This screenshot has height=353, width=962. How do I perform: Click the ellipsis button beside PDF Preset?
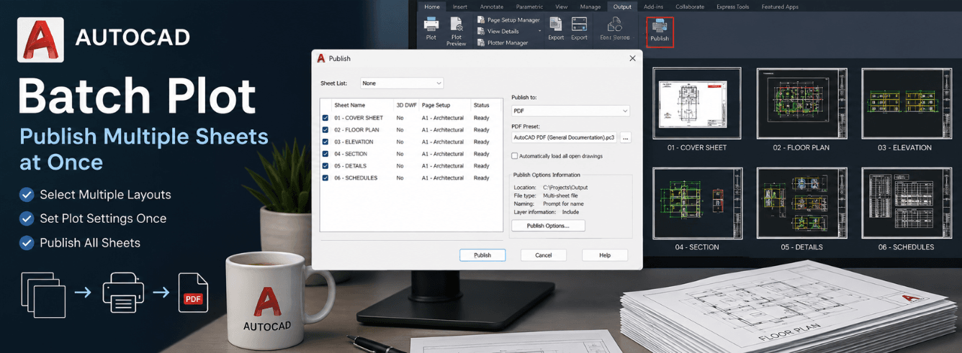tap(625, 137)
